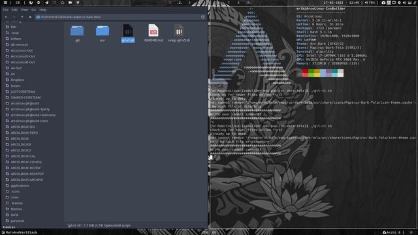Click the video camera icon in top panel
Screen dimensions: 418x235
(70, 3)
